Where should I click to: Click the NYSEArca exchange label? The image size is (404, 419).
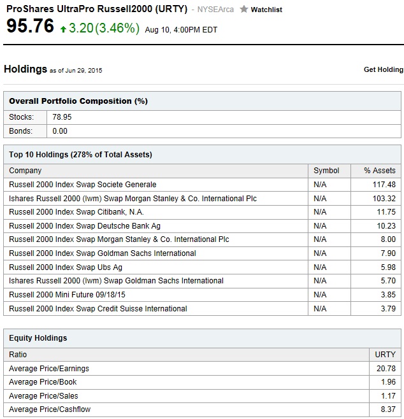pyautogui.click(x=215, y=10)
